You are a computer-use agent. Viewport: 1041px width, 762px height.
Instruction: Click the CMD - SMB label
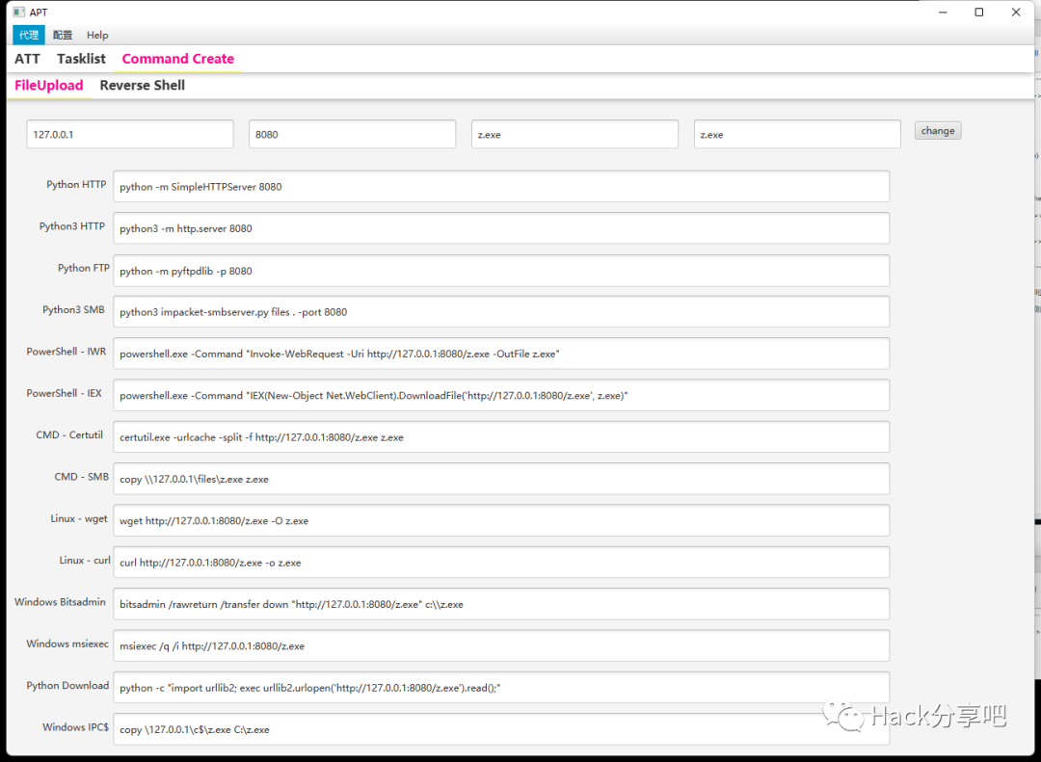pos(82,477)
